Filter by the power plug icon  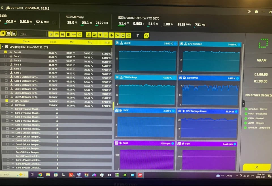(100, 35)
